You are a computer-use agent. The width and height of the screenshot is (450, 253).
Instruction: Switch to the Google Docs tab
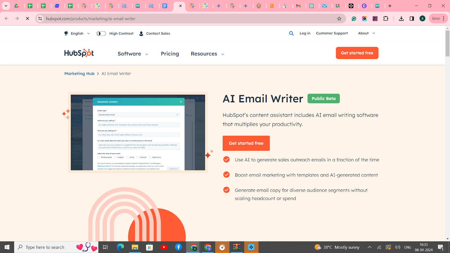click(x=165, y=6)
